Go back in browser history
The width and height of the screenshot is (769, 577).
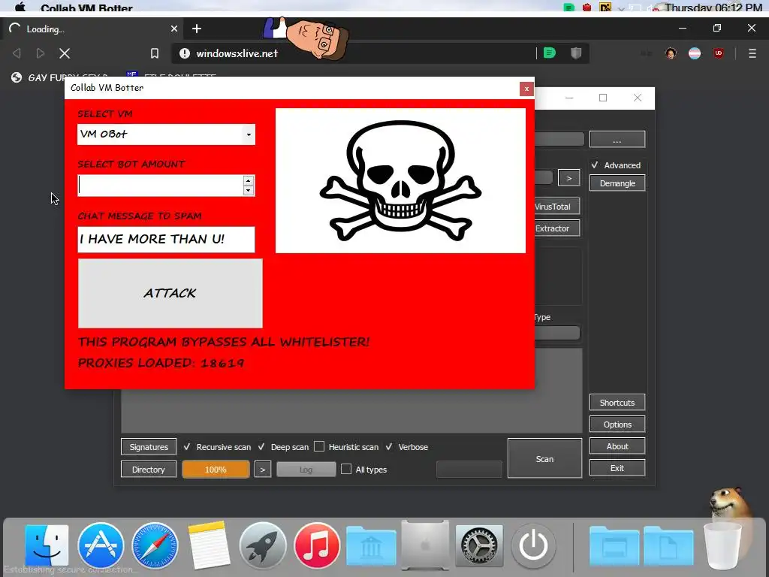pyautogui.click(x=17, y=53)
